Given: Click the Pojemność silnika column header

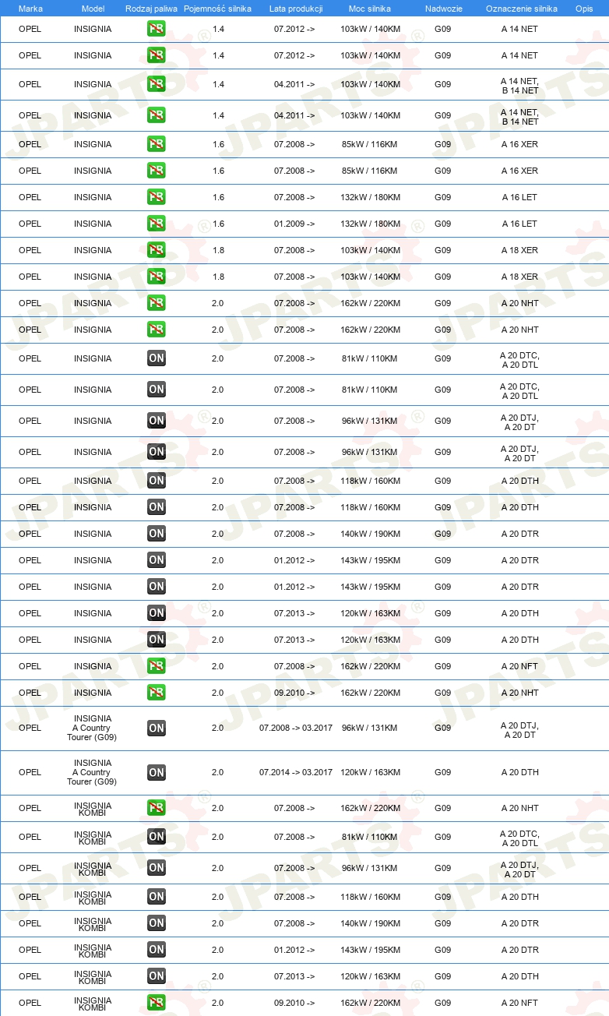Looking at the screenshot, I should [x=217, y=9].
